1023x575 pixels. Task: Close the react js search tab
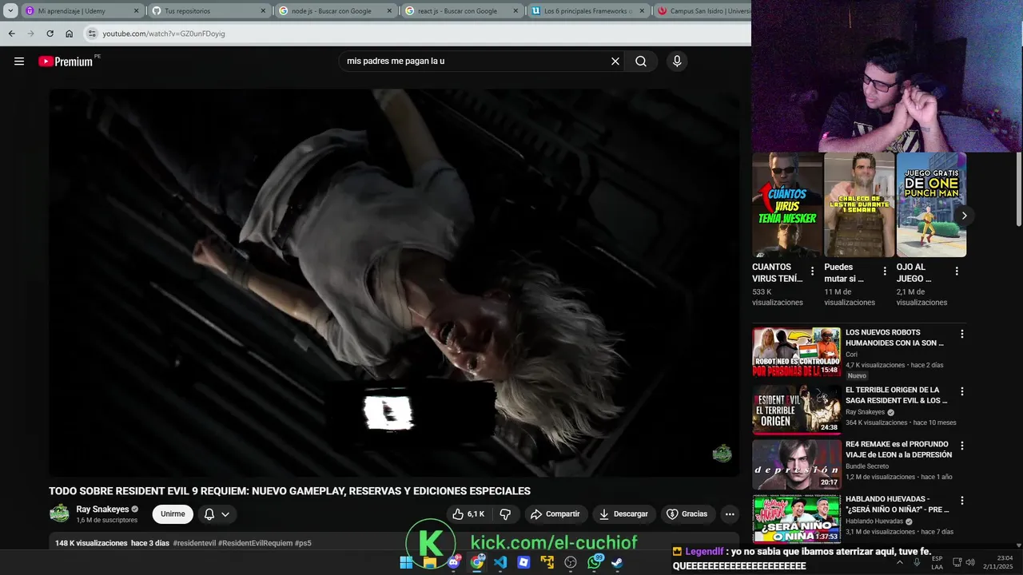(516, 11)
